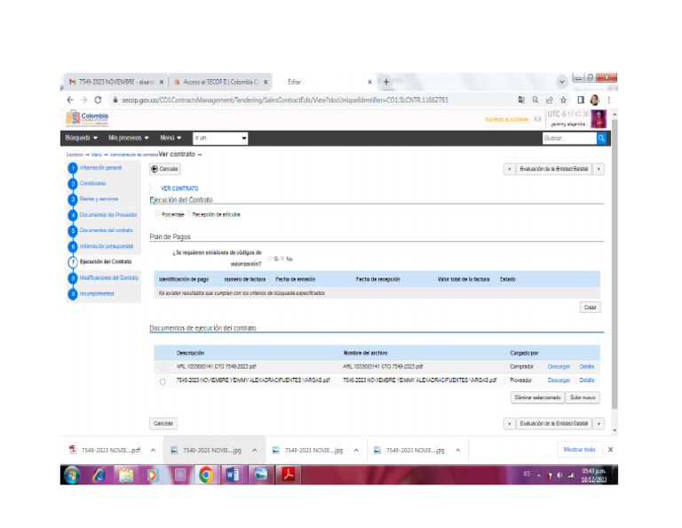Expand the Búsqueda dropdown menu
The width and height of the screenshot is (682, 528).
pos(82,138)
